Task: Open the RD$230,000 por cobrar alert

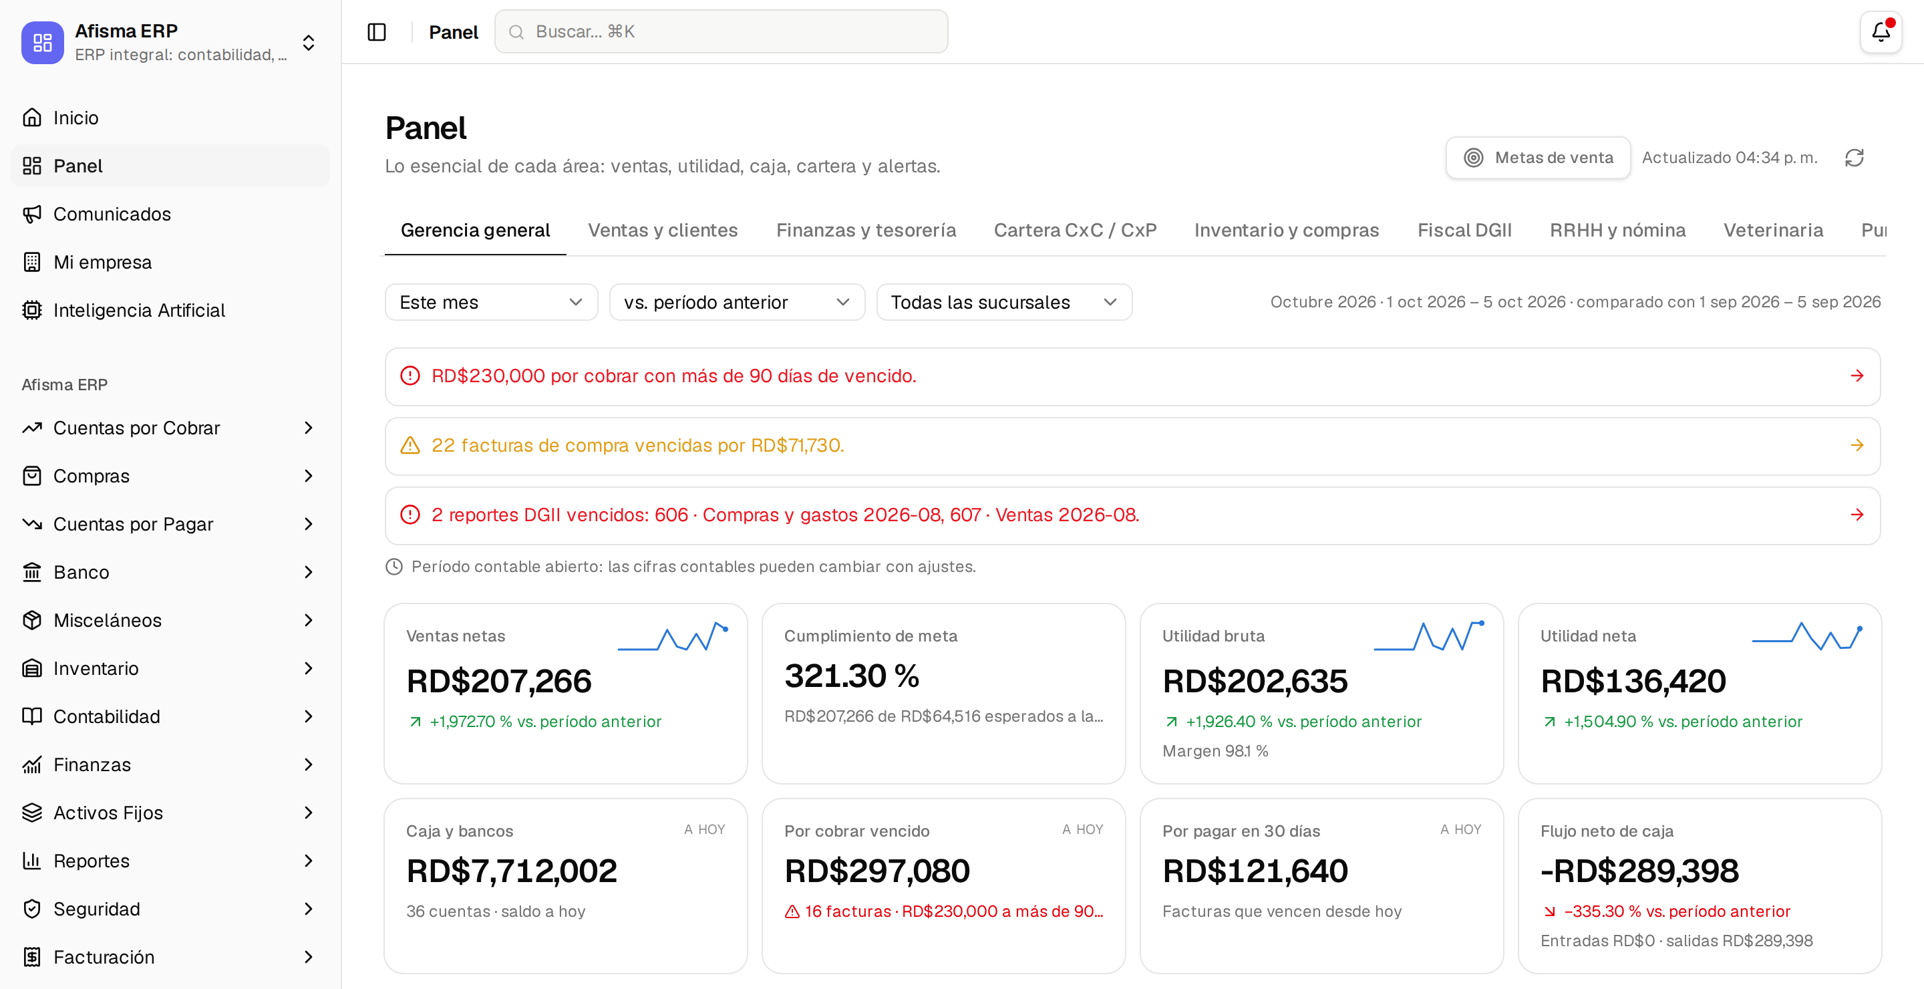Action: coord(1132,376)
